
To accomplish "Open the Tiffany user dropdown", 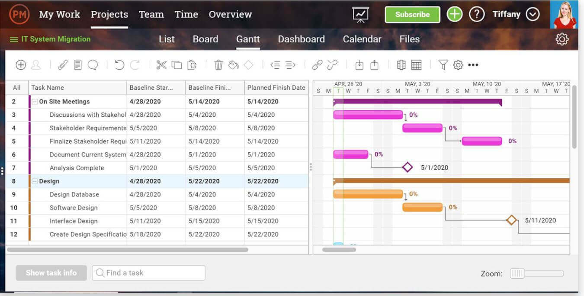I will (x=533, y=14).
